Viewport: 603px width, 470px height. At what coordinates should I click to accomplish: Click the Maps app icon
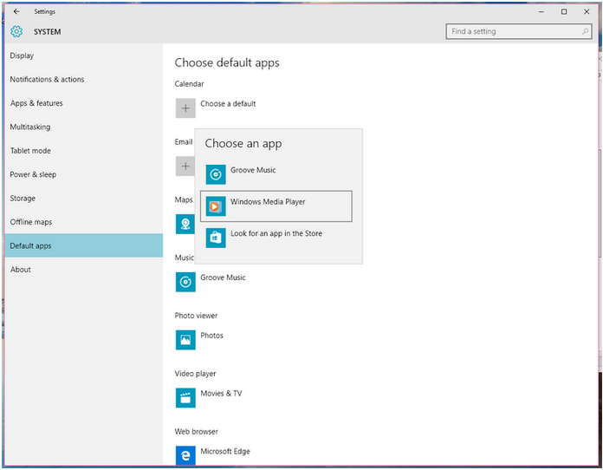click(x=185, y=224)
